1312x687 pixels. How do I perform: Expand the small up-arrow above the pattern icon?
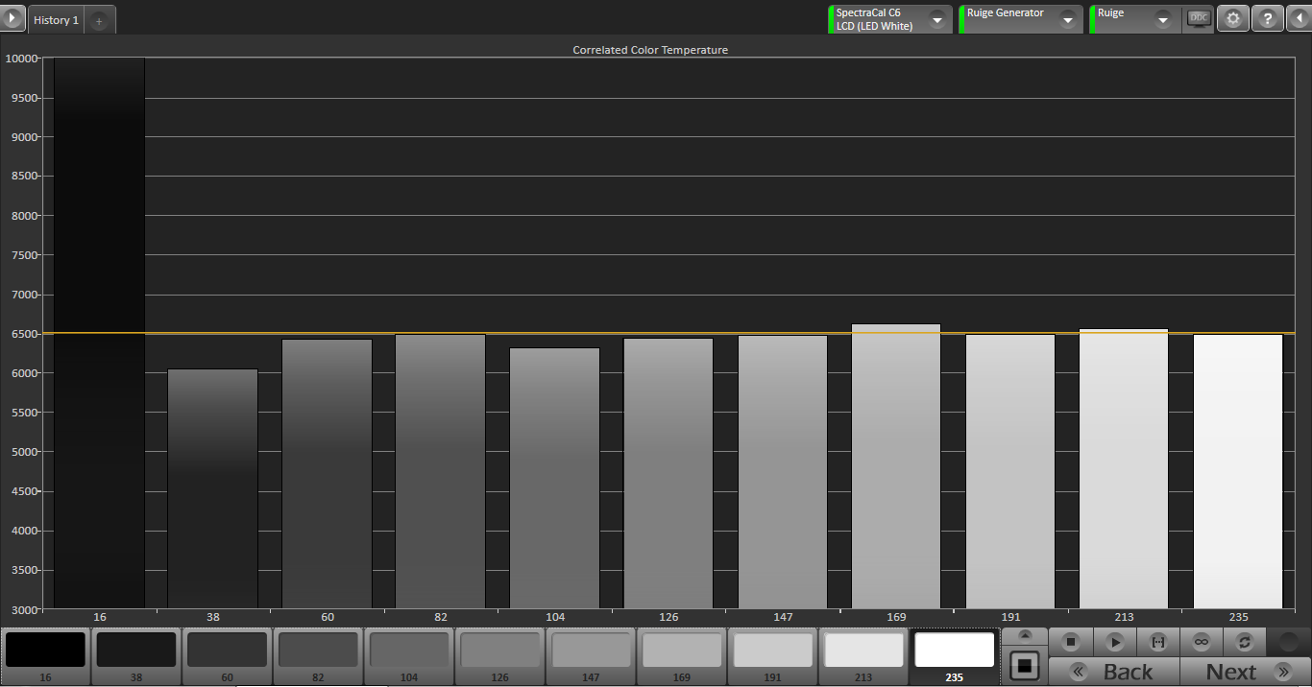(x=1025, y=636)
